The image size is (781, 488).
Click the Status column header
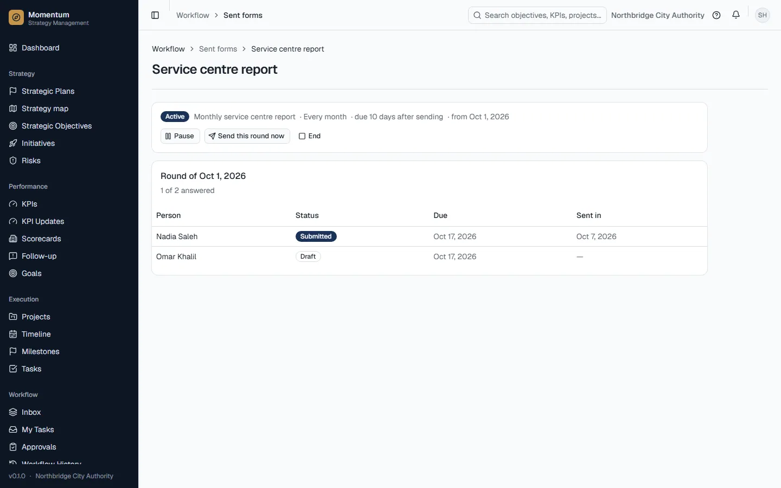coord(307,215)
